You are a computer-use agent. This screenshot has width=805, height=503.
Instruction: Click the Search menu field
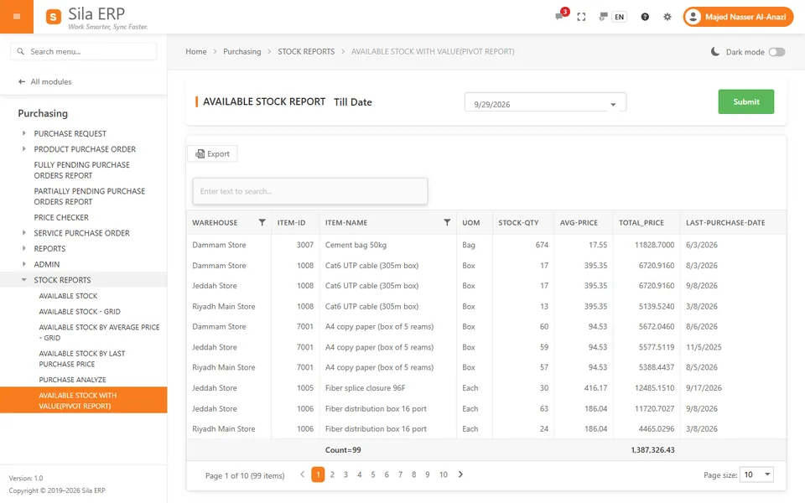84,51
